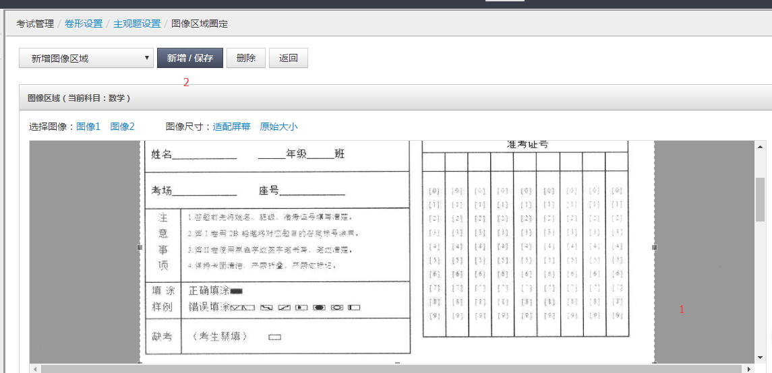The height and width of the screenshot is (373, 772).
Task: Set image size to 适配屏幕
Action: 232,127
